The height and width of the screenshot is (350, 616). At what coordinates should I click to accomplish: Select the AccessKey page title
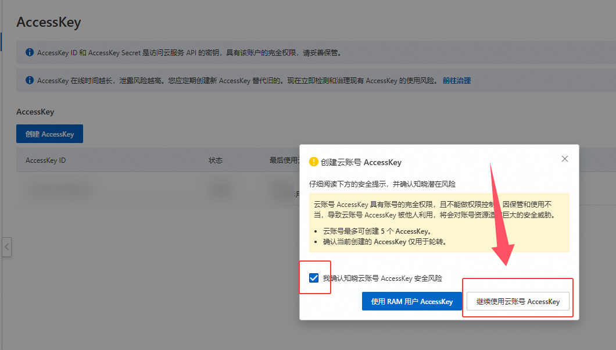point(49,23)
